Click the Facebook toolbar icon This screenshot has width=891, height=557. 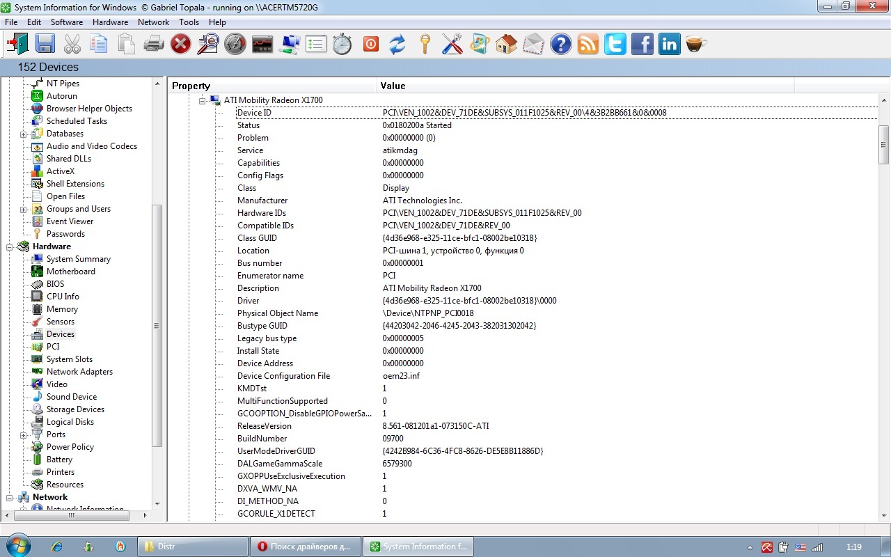(x=642, y=45)
